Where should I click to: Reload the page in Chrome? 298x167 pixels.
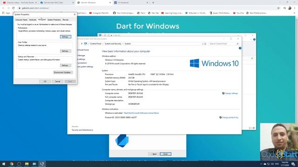pos(14,8)
